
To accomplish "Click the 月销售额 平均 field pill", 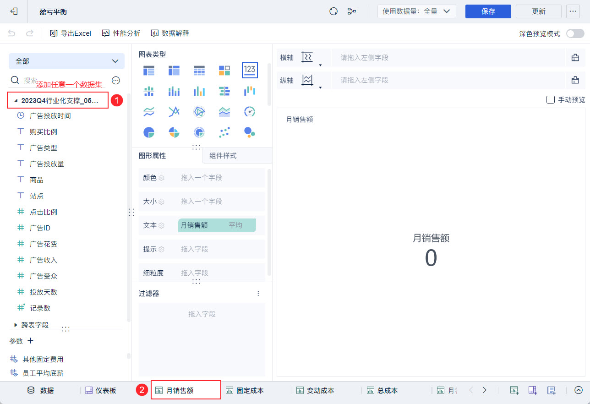I will [217, 225].
